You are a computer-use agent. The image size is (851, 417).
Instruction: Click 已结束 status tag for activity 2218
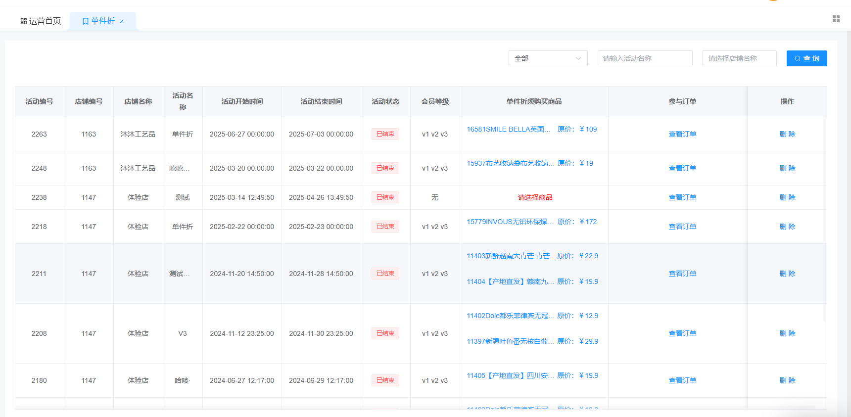click(x=385, y=227)
